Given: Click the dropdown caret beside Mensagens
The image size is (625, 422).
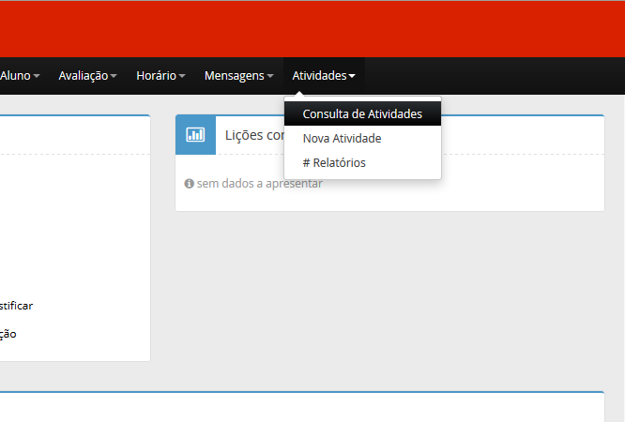Looking at the screenshot, I should (x=270, y=76).
